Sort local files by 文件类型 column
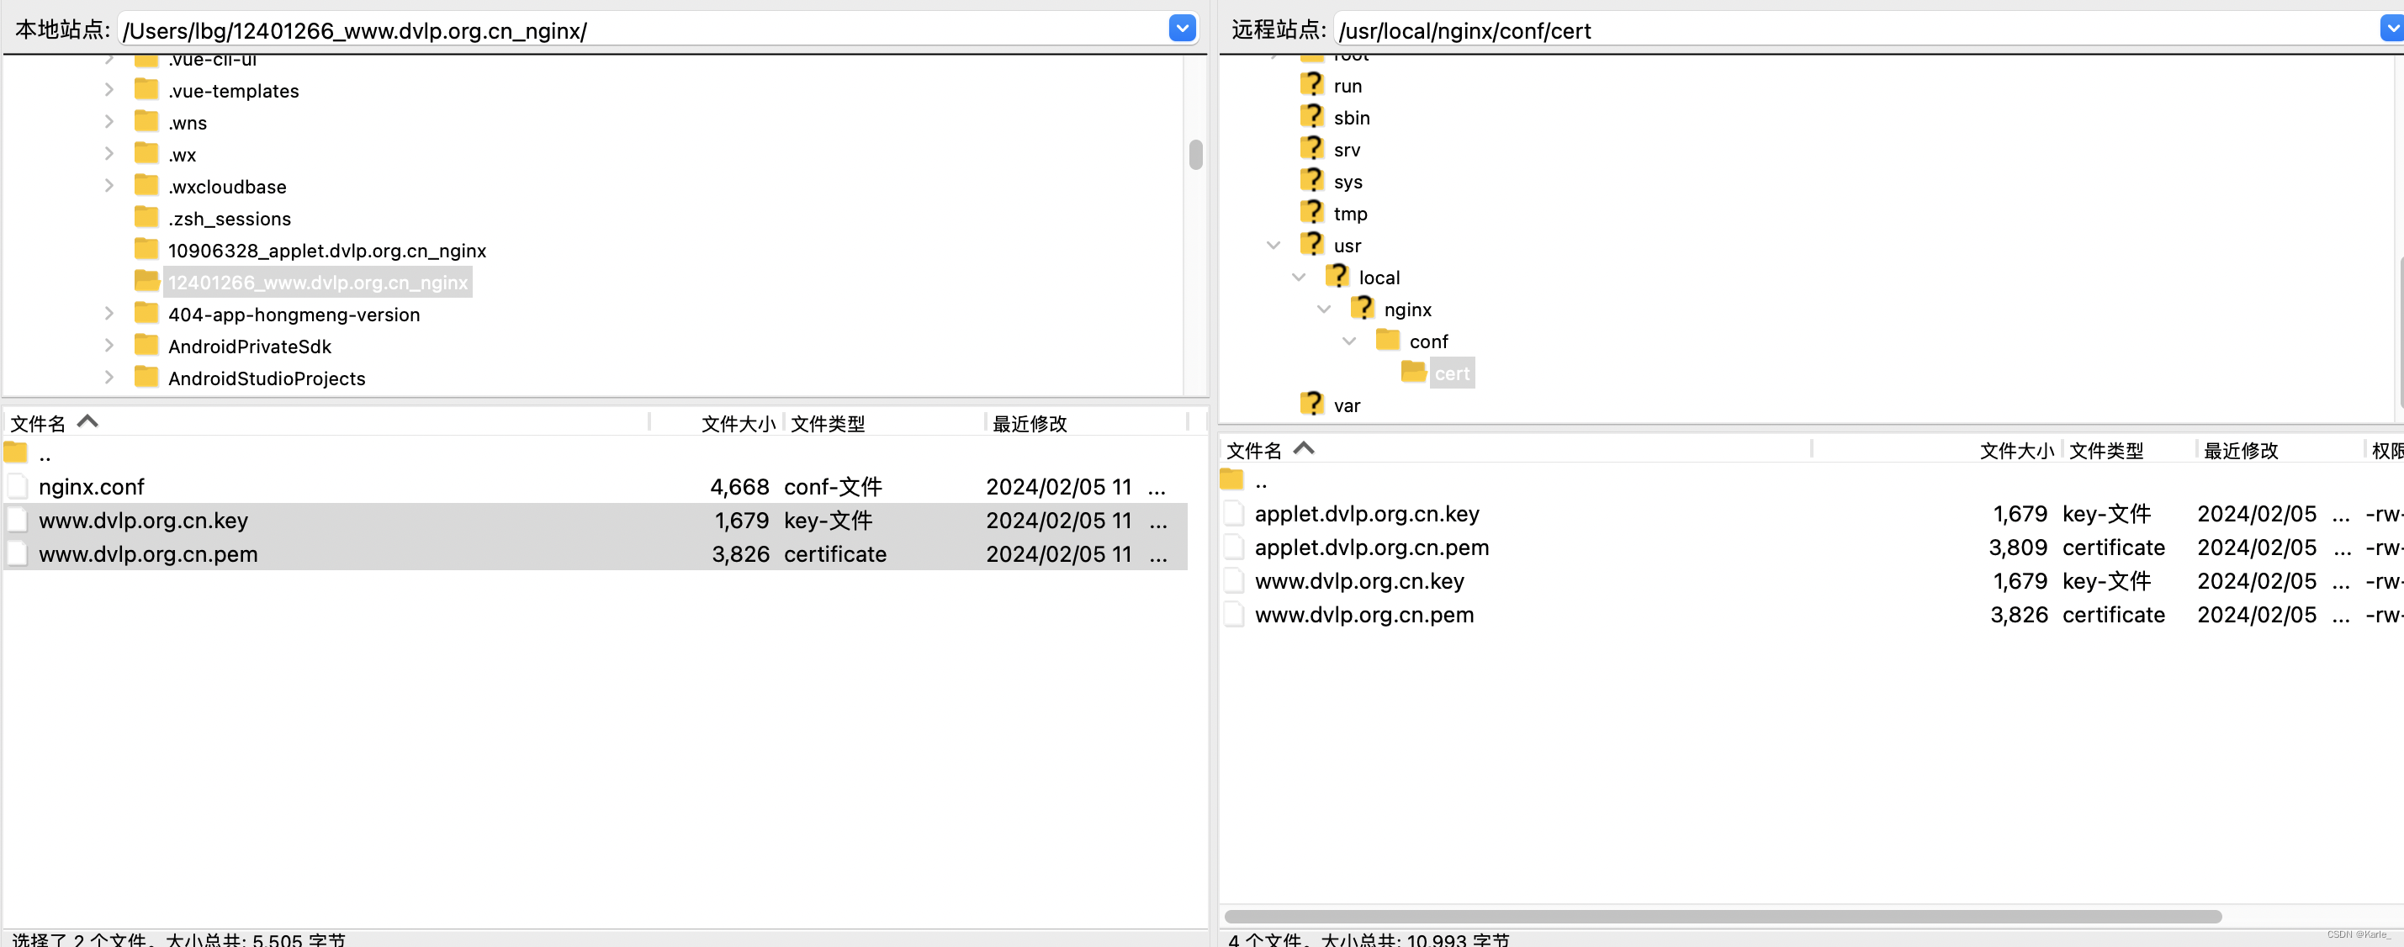 [884, 423]
